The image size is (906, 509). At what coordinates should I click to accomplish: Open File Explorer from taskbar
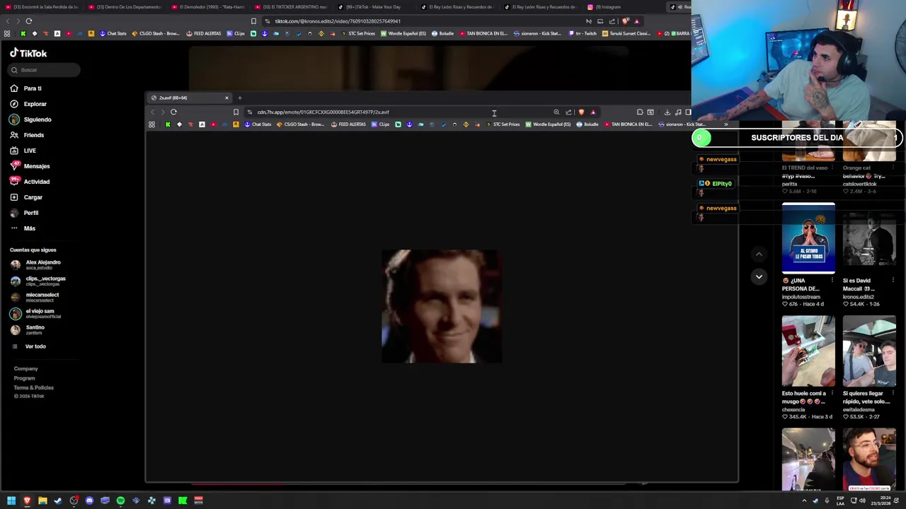click(42, 501)
